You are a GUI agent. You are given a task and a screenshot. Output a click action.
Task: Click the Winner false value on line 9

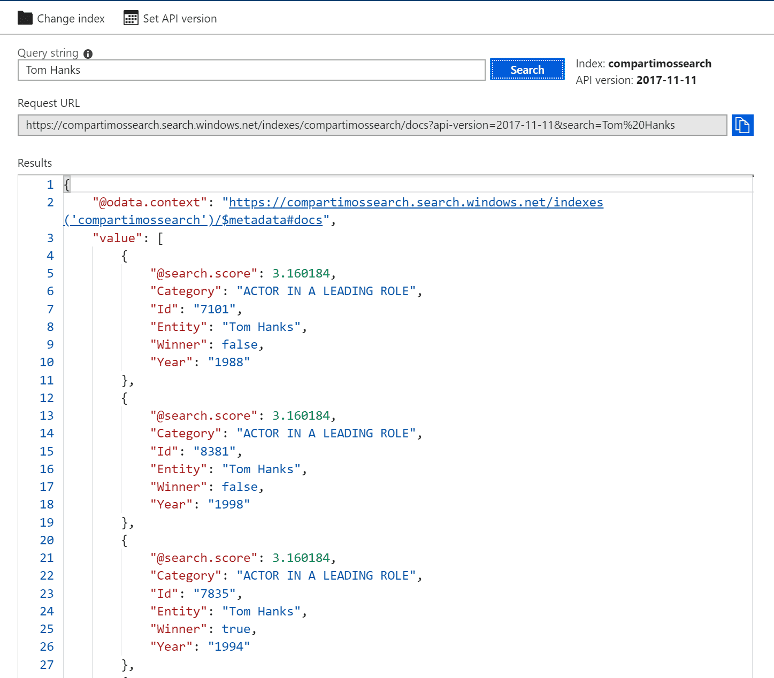tap(240, 345)
